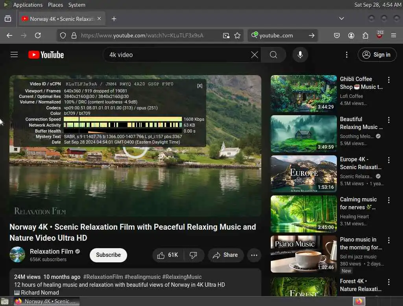Open options menu for Calming music

coord(389,200)
